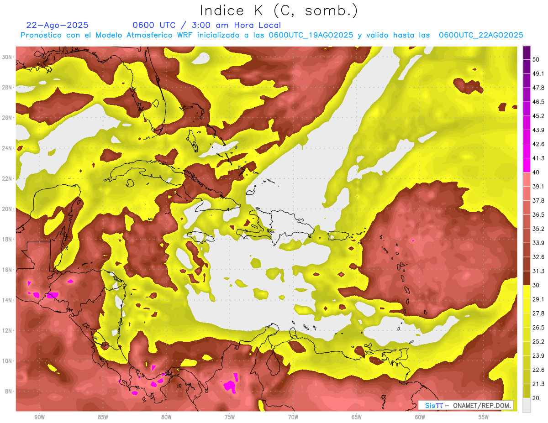Click the '60W' longitude label

click(x=420, y=417)
